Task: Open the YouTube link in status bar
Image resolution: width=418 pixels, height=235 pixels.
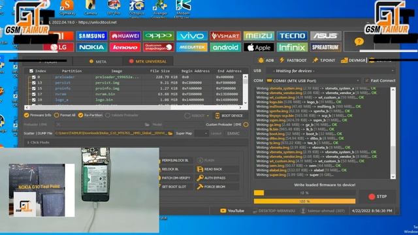Action: pyautogui.click(x=233, y=211)
